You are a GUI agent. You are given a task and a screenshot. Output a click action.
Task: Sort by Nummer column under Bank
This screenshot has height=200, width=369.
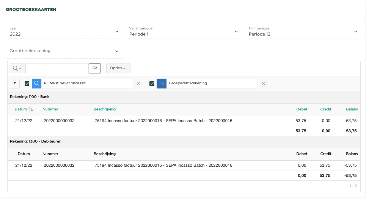click(x=50, y=109)
